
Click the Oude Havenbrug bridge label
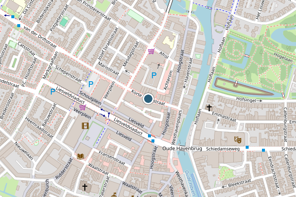point(182,149)
